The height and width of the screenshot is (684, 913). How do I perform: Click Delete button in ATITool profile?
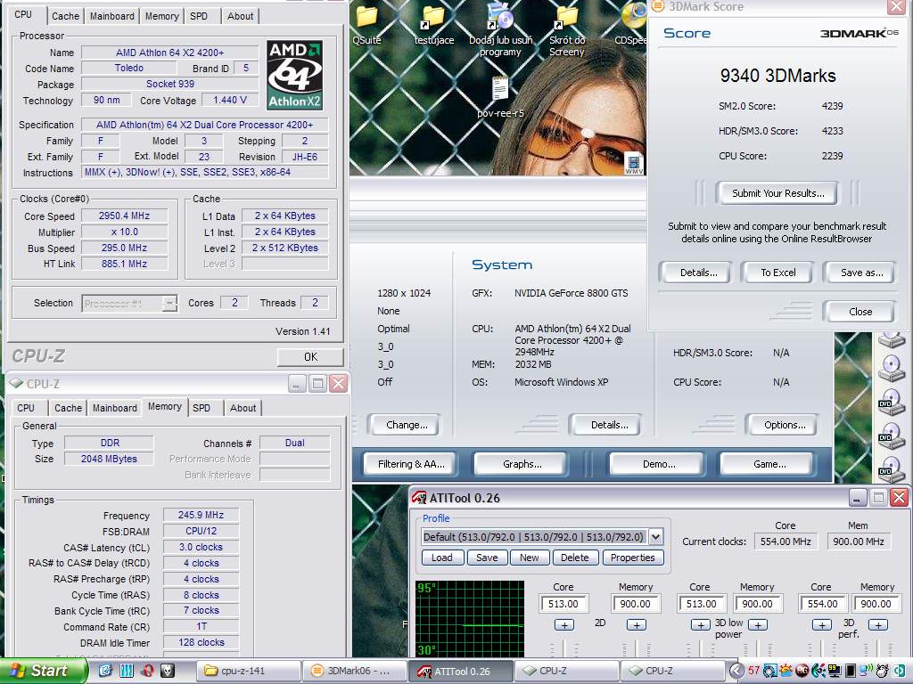[574, 558]
